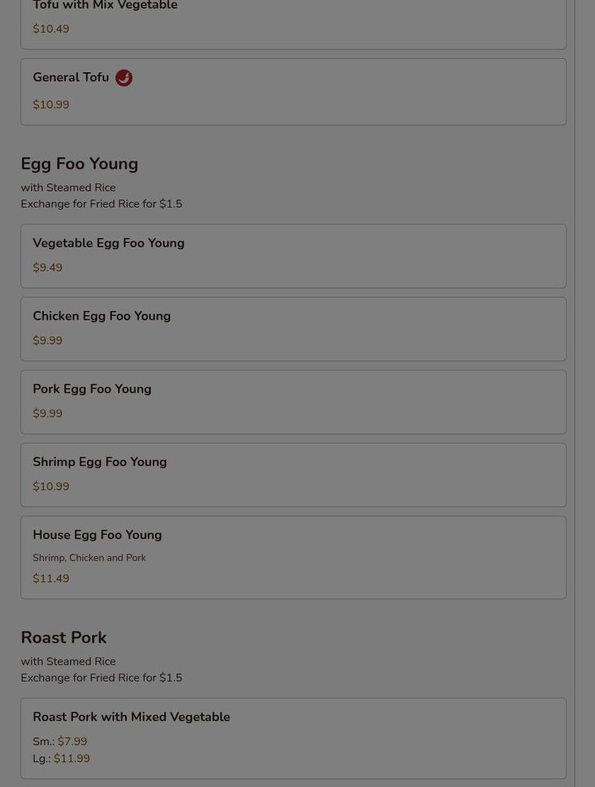The width and height of the screenshot is (595, 787).
Task: Open the Tofu with Mix Vegetable item
Action: tap(105, 6)
